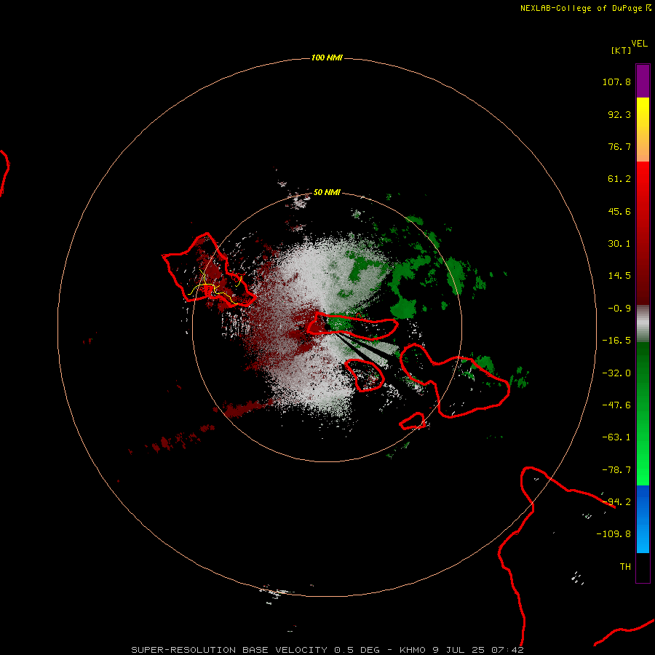Click the island outline containing yellow roads
The height and width of the screenshot is (655, 655).
pyautogui.click(x=207, y=271)
